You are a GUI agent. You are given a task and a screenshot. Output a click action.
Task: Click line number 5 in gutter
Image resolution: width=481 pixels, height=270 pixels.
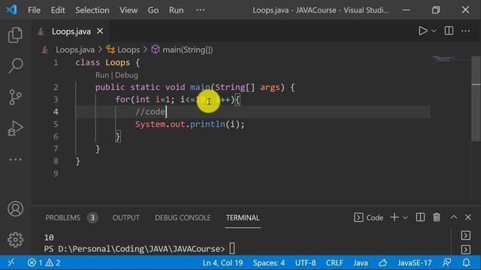click(x=56, y=124)
